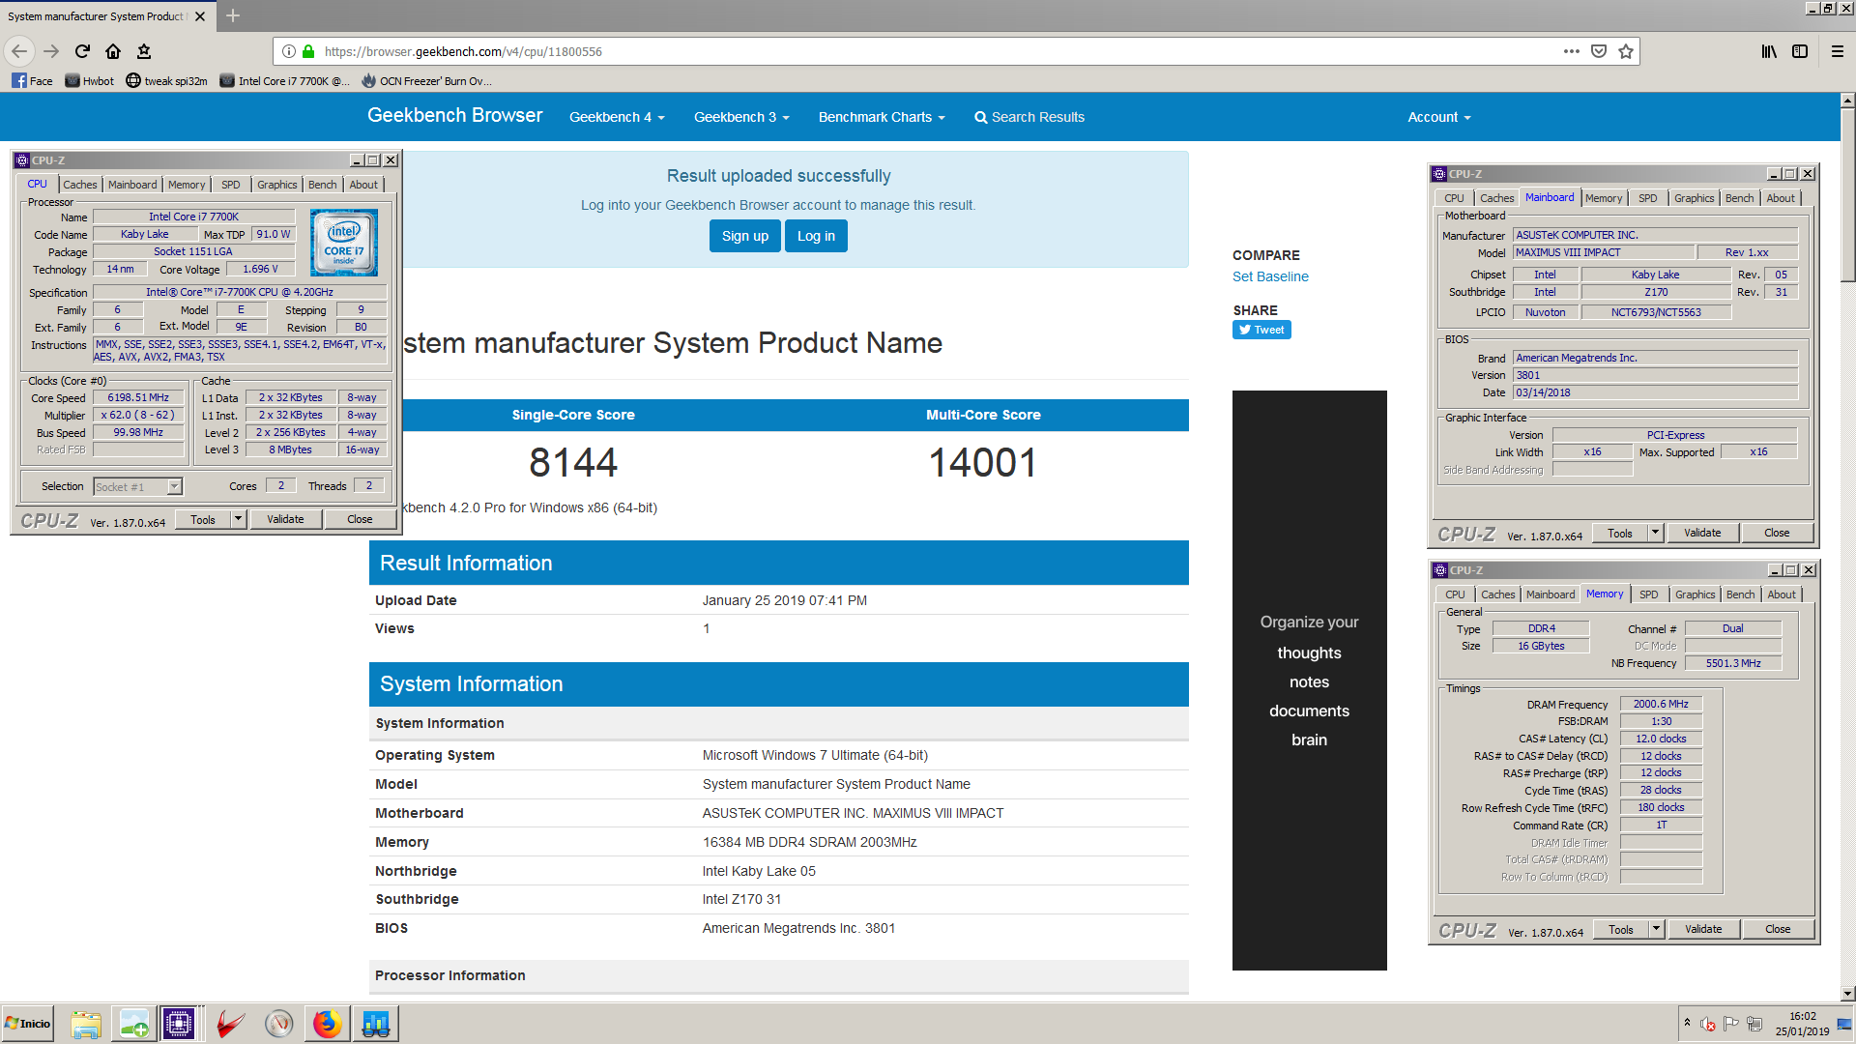Expand the Geekbench 3 dropdown menu

point(741,117)
